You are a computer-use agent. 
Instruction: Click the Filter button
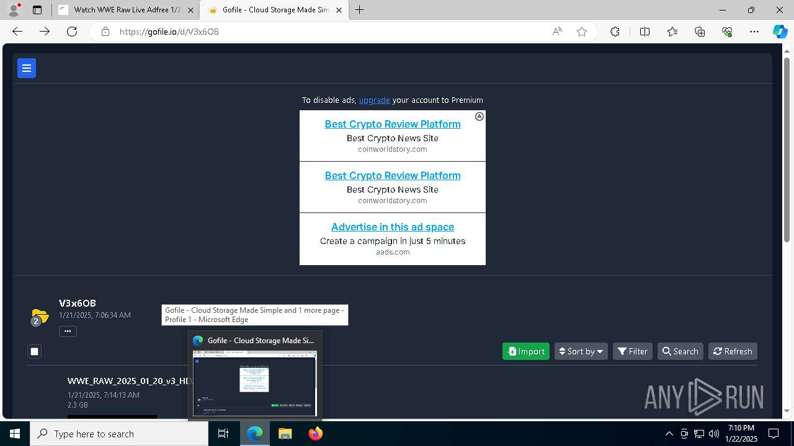[x=633, y=351]
